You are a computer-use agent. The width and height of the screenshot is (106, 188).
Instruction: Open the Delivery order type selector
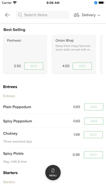(x=87, y=15)
